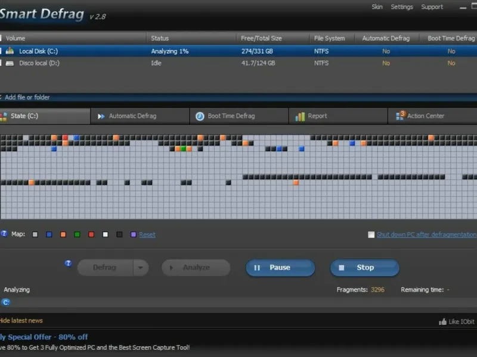Image resolution: width=477 pixels, height=357 pixels.
Task: Click the Volume column header
Action: click(x=73, y=38)
